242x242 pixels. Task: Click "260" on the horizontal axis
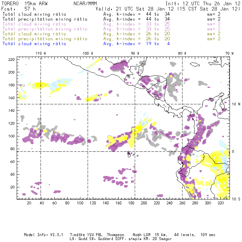tap(182, 203)
